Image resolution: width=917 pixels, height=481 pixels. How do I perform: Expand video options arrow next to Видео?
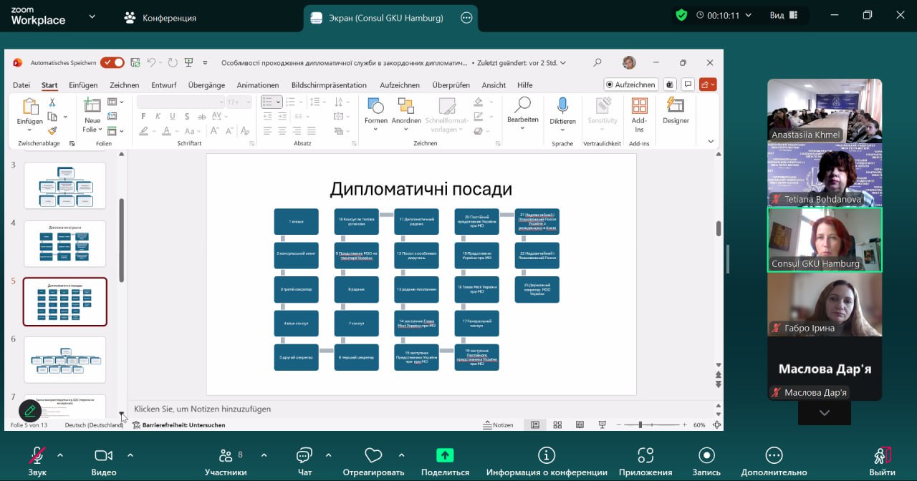130,455
